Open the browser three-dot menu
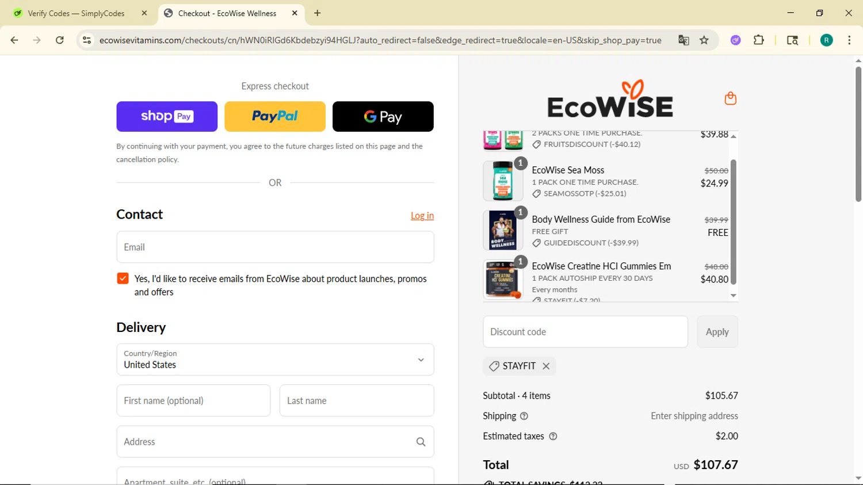The width and height of the screenshot is (863, 485). click(849, 40)
